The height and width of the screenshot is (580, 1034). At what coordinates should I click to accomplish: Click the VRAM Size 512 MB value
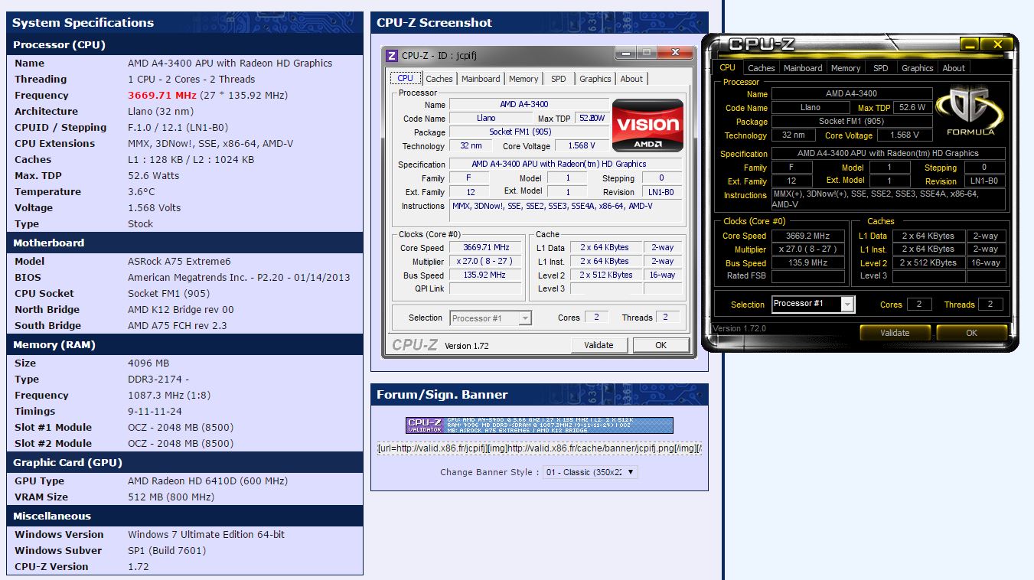click(170, 497)
